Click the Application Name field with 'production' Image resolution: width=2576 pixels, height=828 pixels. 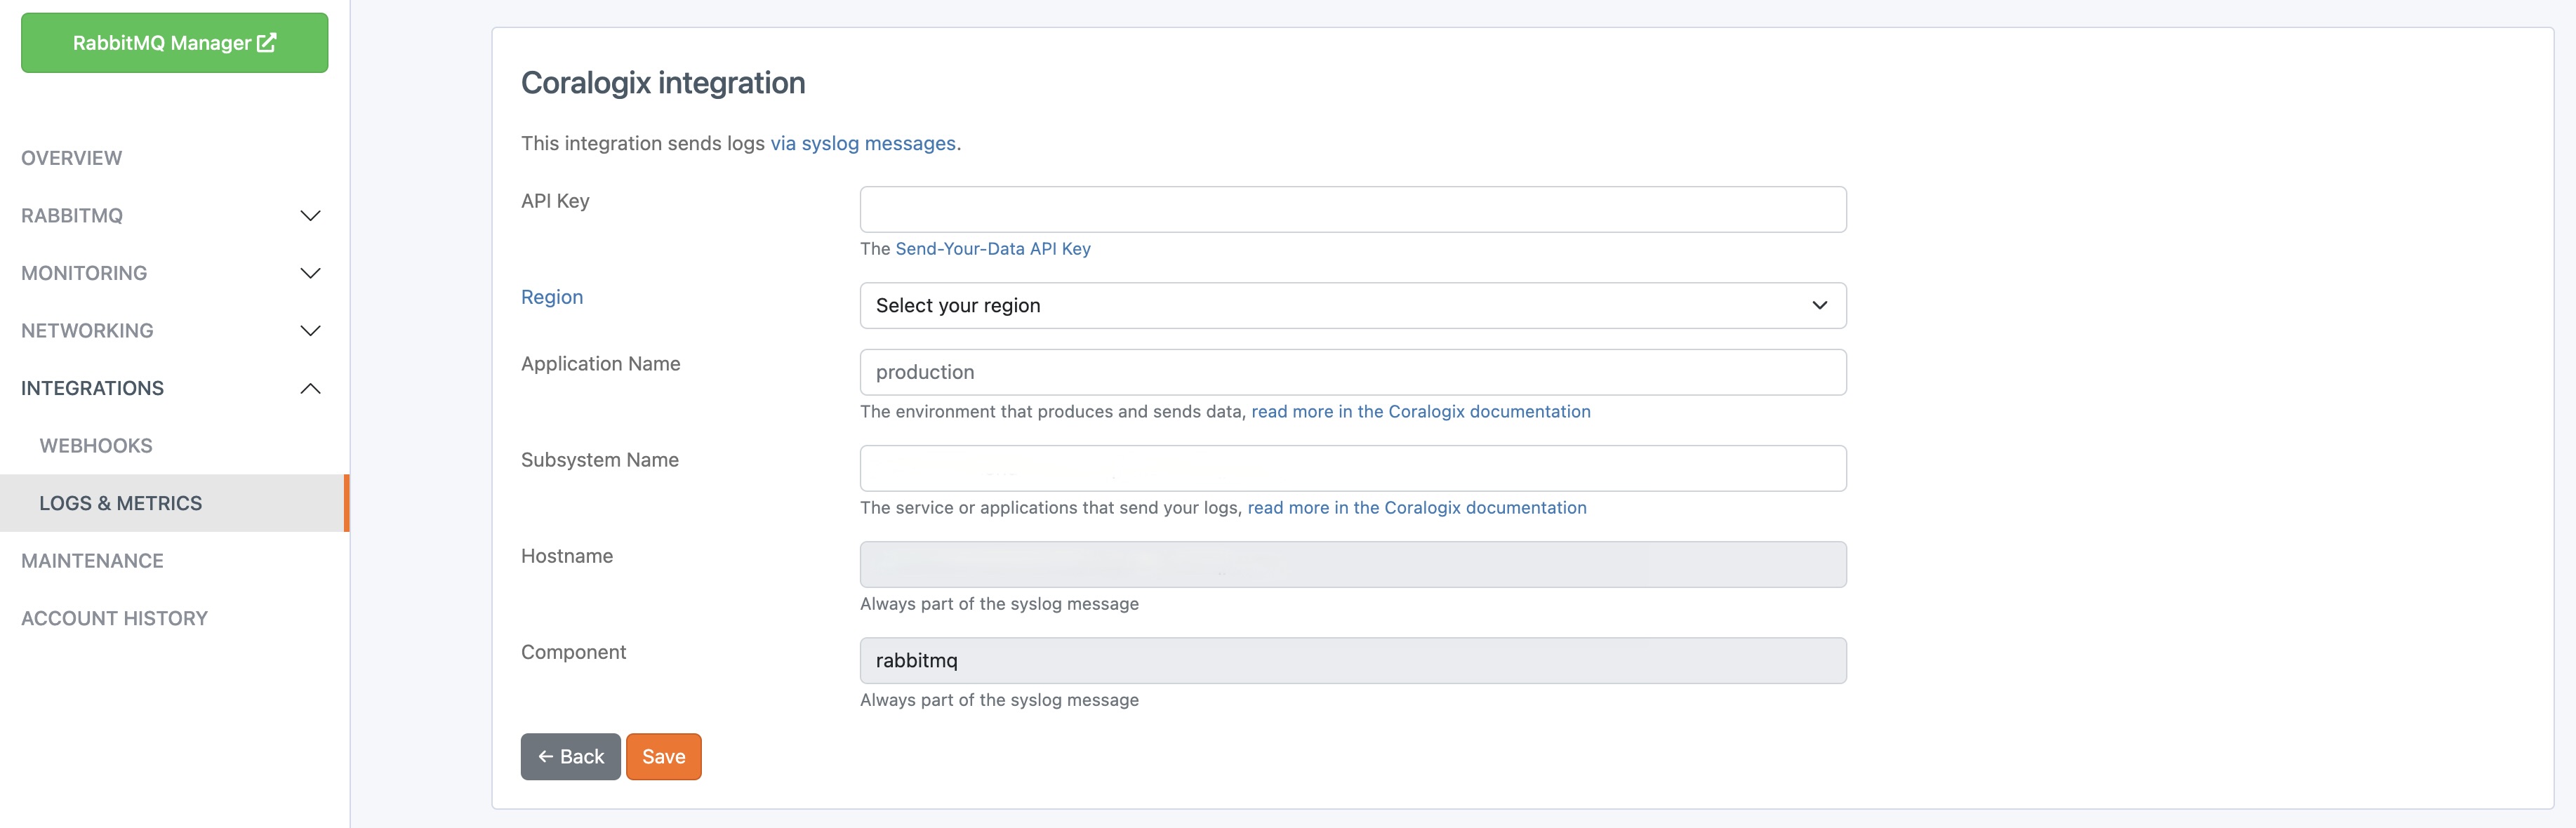[1353, 372]
